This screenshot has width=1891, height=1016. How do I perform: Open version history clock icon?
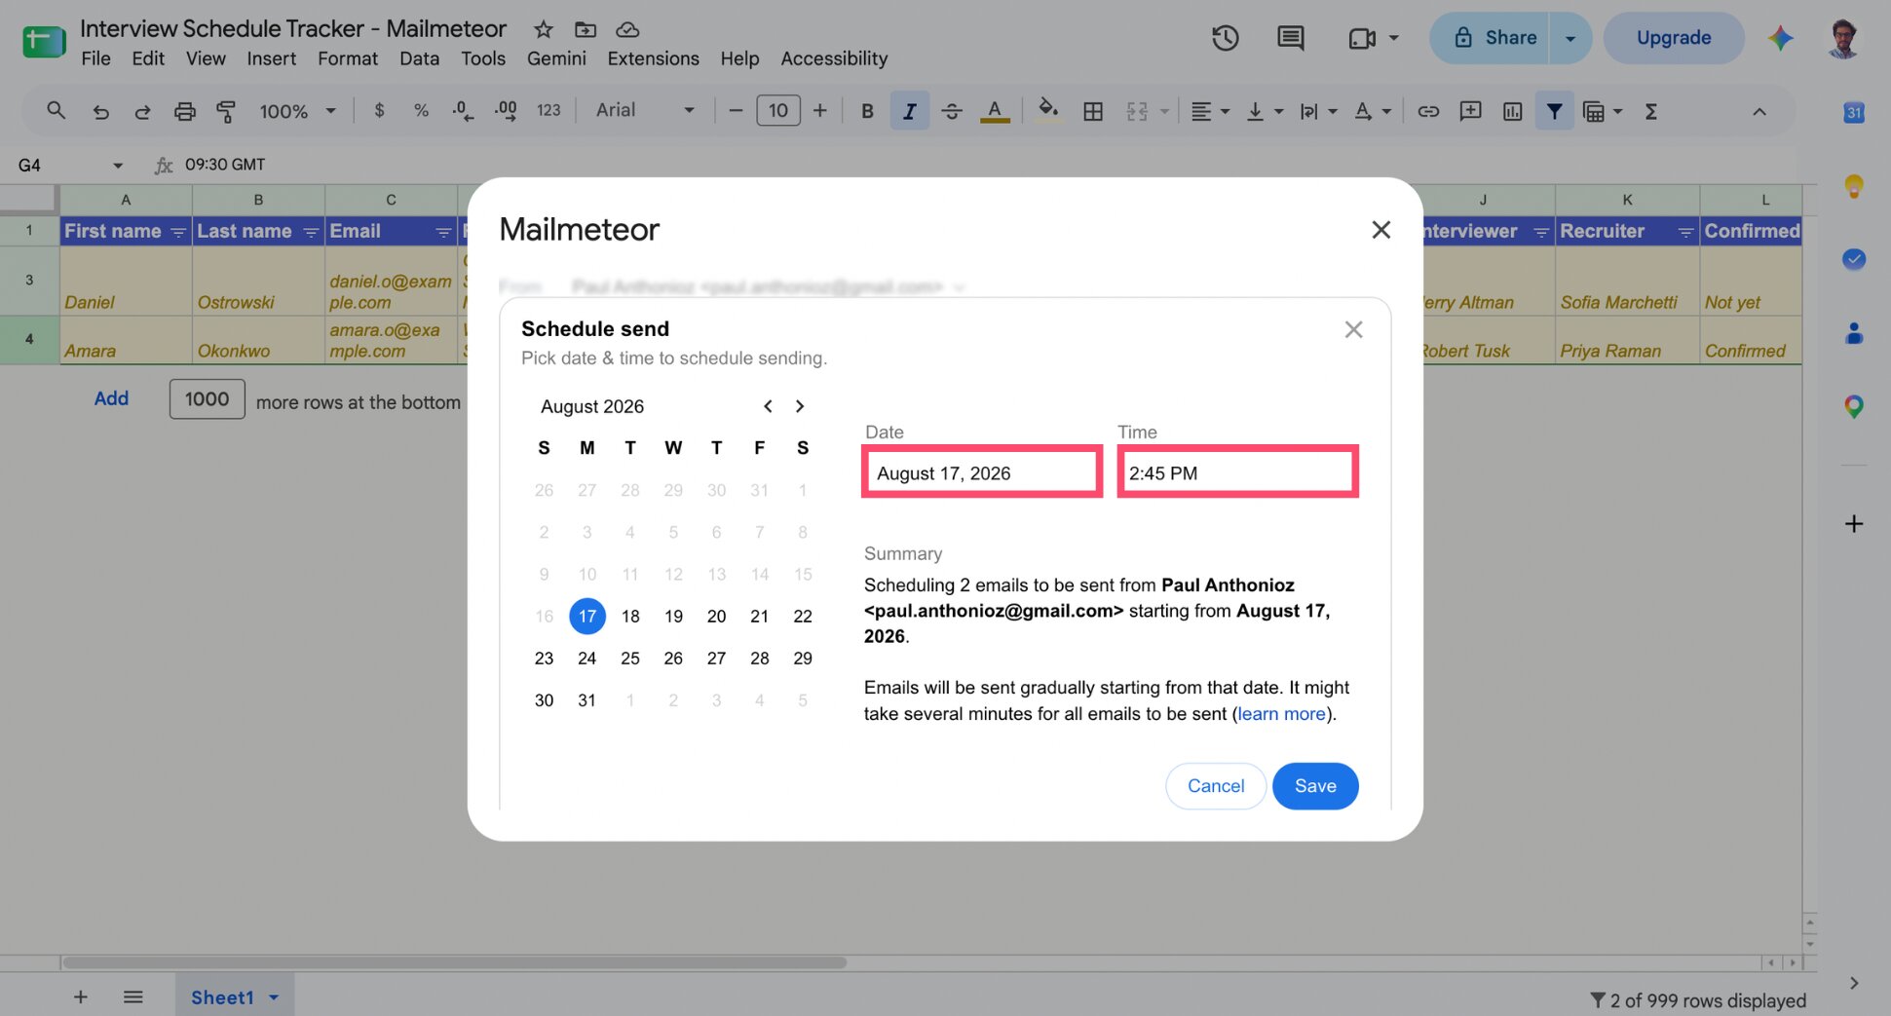[x=1225, y=38]
